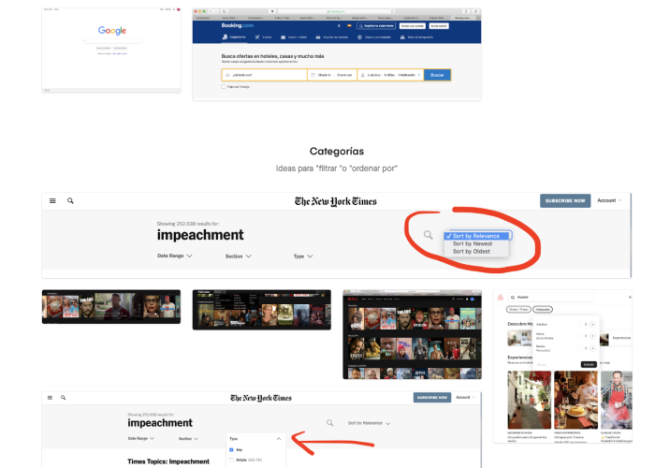
Task: Click search icon in lower New York Times header
Action: pyautogui.click(x=63, y=398)
